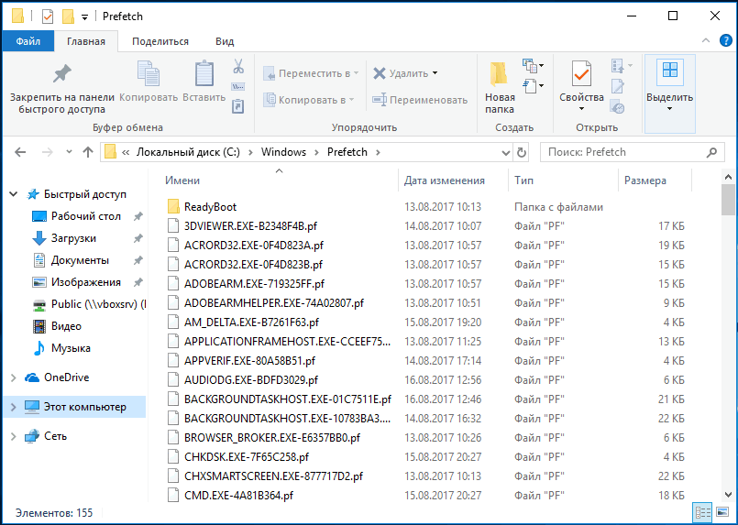Click the Up arrow to parent folder
The width and height of the screenshot is (738, 525).
pyautogui.click(x=87, y=152)
